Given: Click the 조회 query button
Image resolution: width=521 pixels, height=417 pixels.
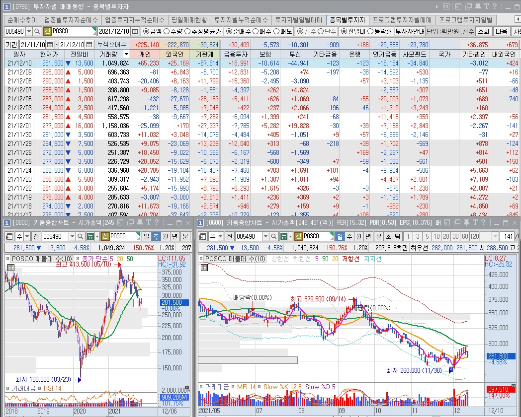Looking at the screenshot, I should (483, 31).
